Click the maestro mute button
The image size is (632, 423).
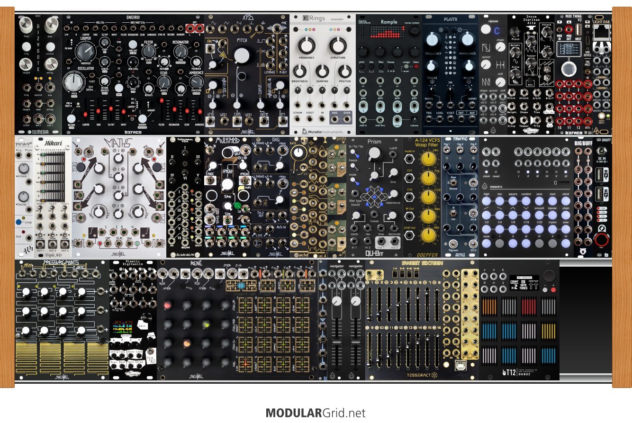[487, 243]
